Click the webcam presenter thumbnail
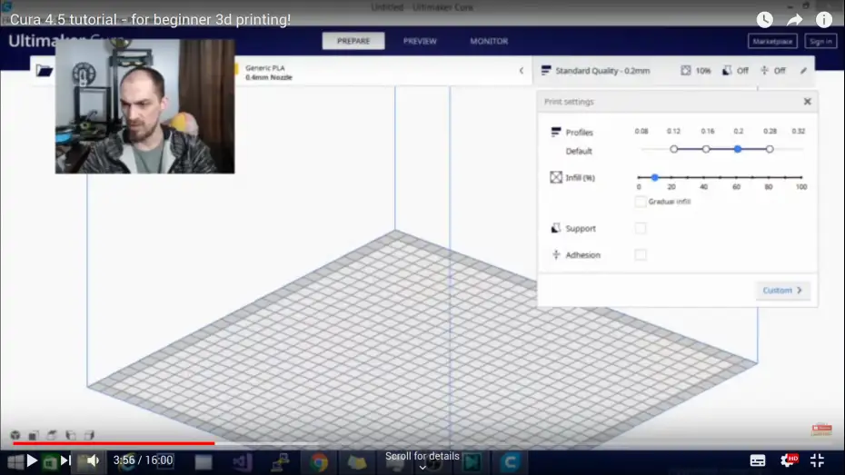Viewport: 845px width, 475px height. pos(145,106)
